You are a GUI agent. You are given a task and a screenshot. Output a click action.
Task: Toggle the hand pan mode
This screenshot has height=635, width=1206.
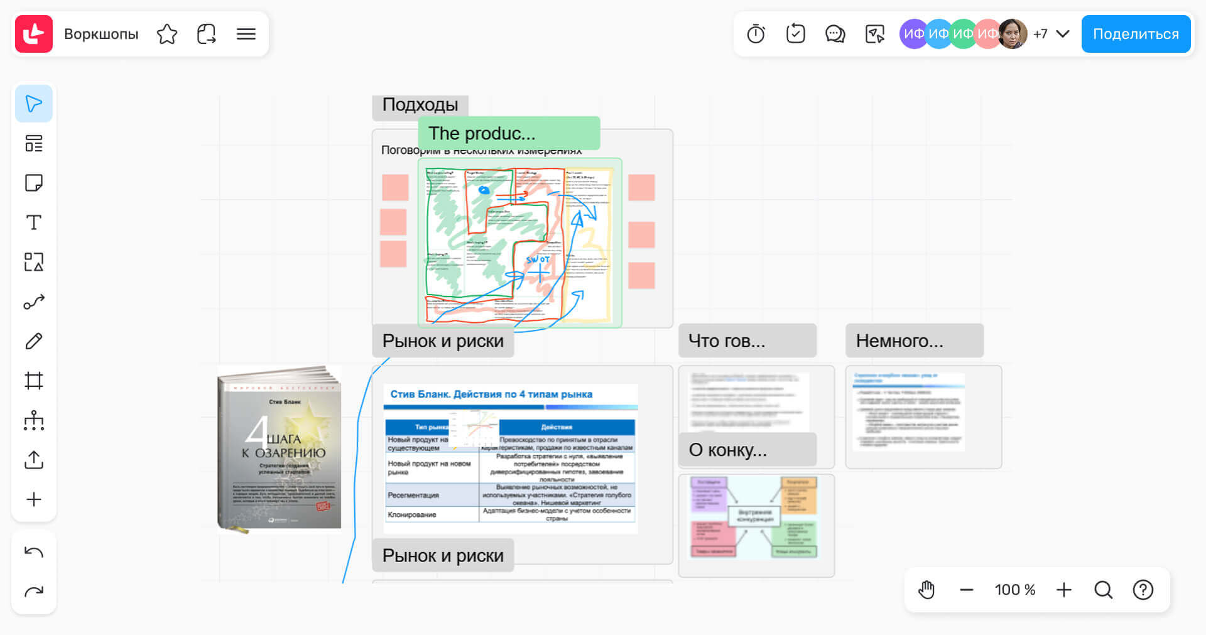point(926,590)
